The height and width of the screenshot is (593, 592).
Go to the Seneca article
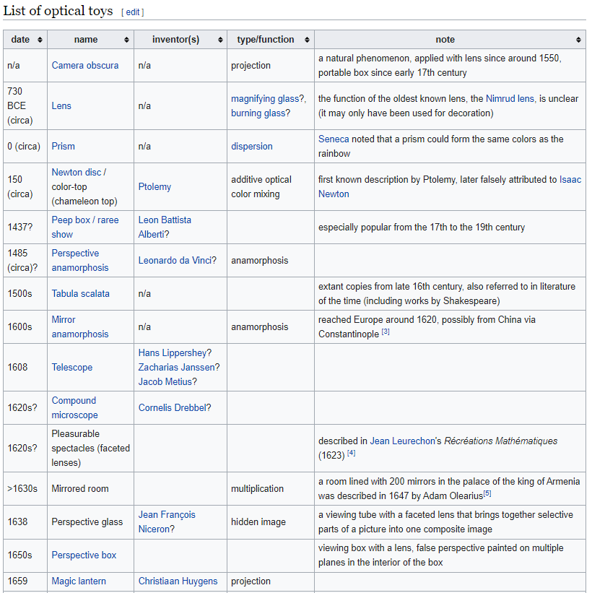(x=334, y=139)
